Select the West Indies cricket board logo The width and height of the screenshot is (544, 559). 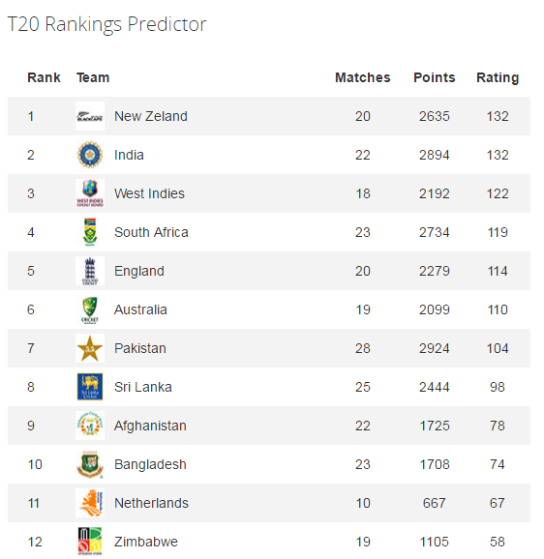[90, 193]
